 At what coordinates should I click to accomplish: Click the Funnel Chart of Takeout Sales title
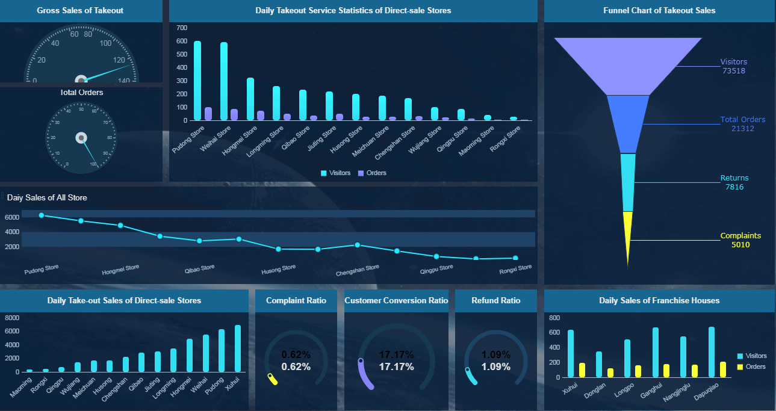(659, 10)
